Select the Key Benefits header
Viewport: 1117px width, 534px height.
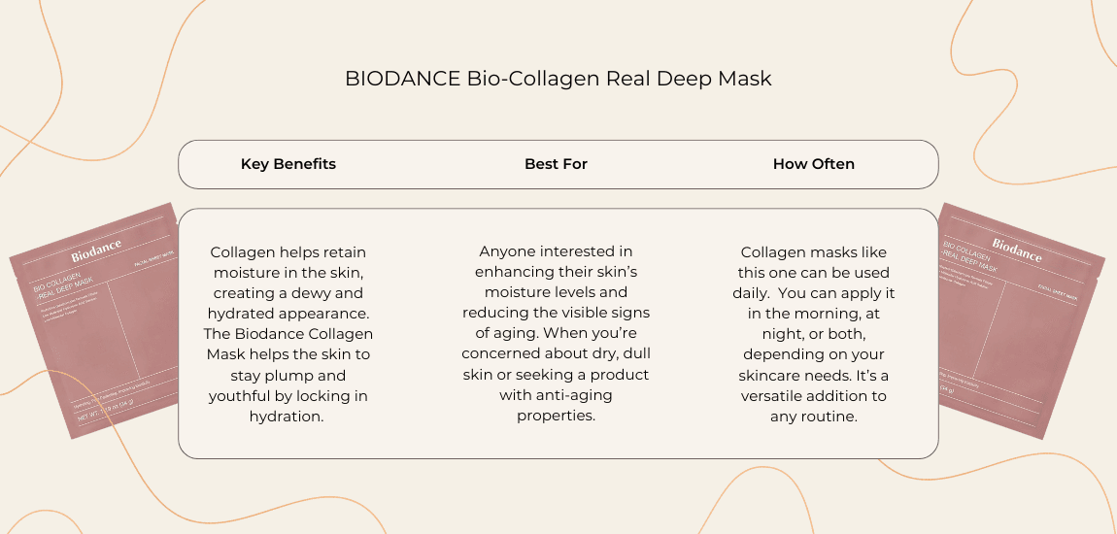pyautogui.click(x=288, y=164)
